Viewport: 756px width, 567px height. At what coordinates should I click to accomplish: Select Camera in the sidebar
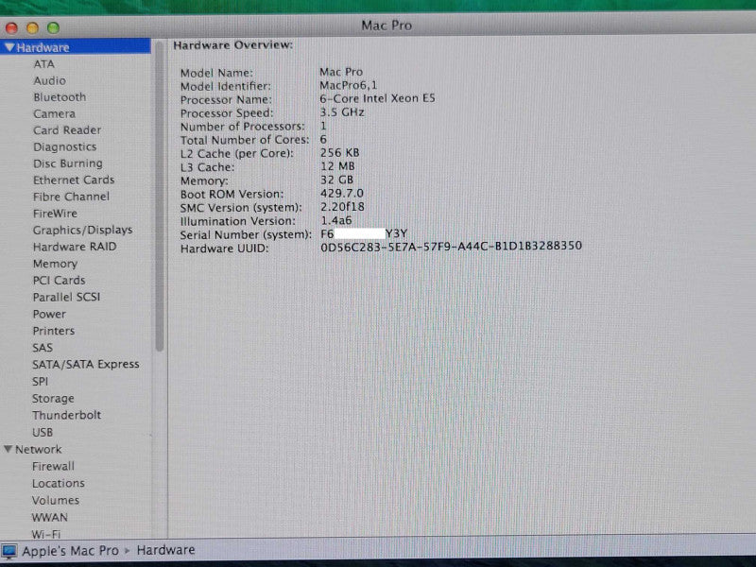click(54, 113)
